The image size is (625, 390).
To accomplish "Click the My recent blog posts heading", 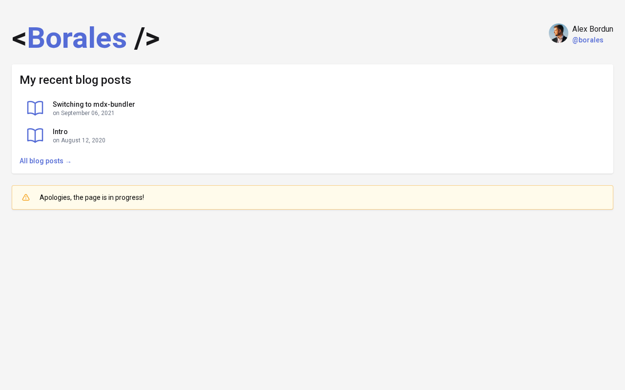I will pyautogui.click(x=75, y=80).
